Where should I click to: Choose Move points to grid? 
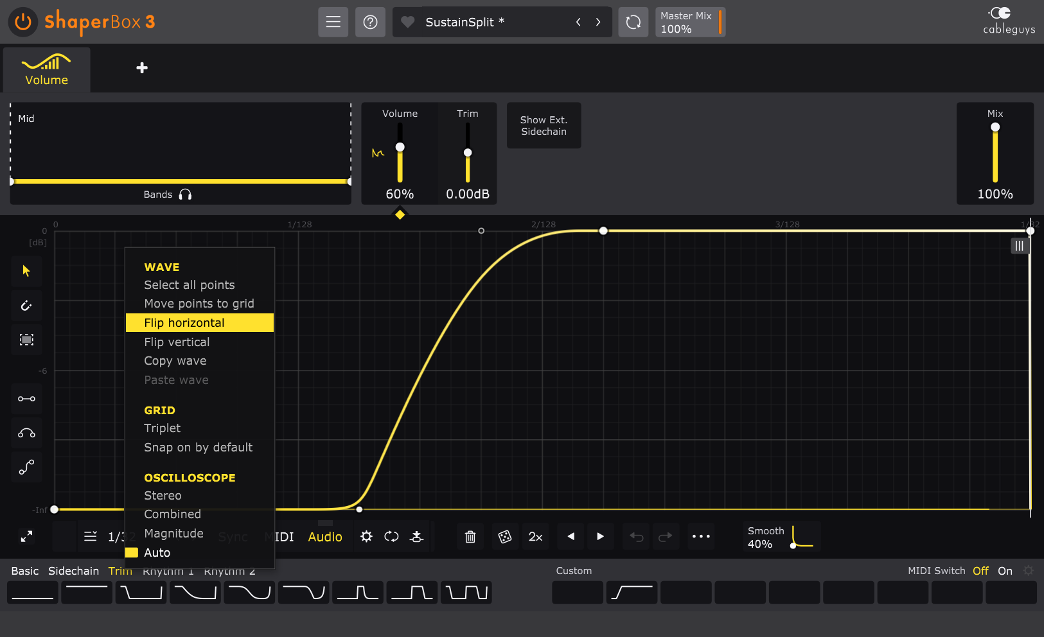200,304
